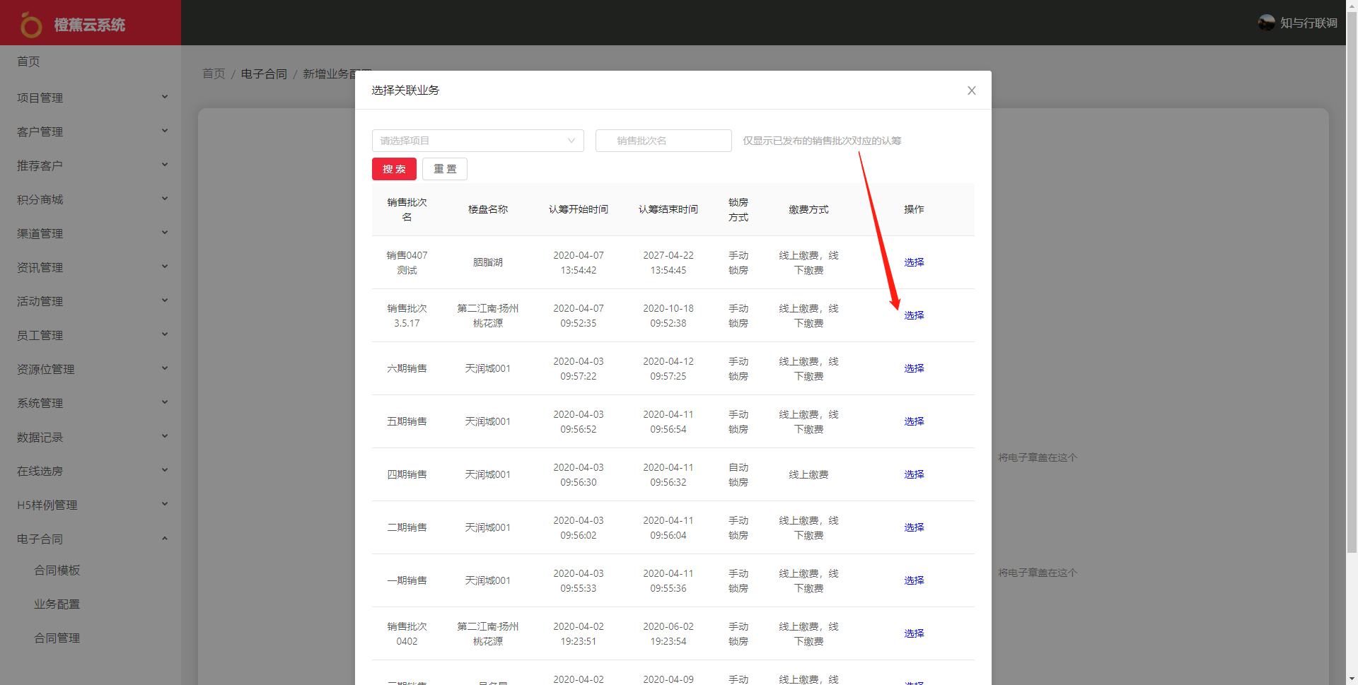
Task: Expand the 积分商城 sidebar menu
Action: coord(91,199)
